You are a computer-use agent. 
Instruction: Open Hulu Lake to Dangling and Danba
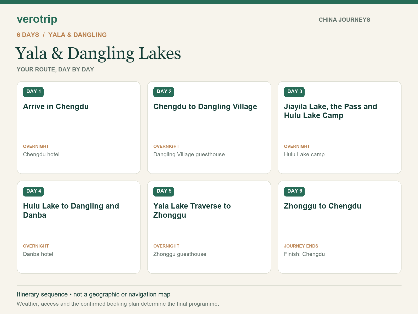click(x=71, y=211)
